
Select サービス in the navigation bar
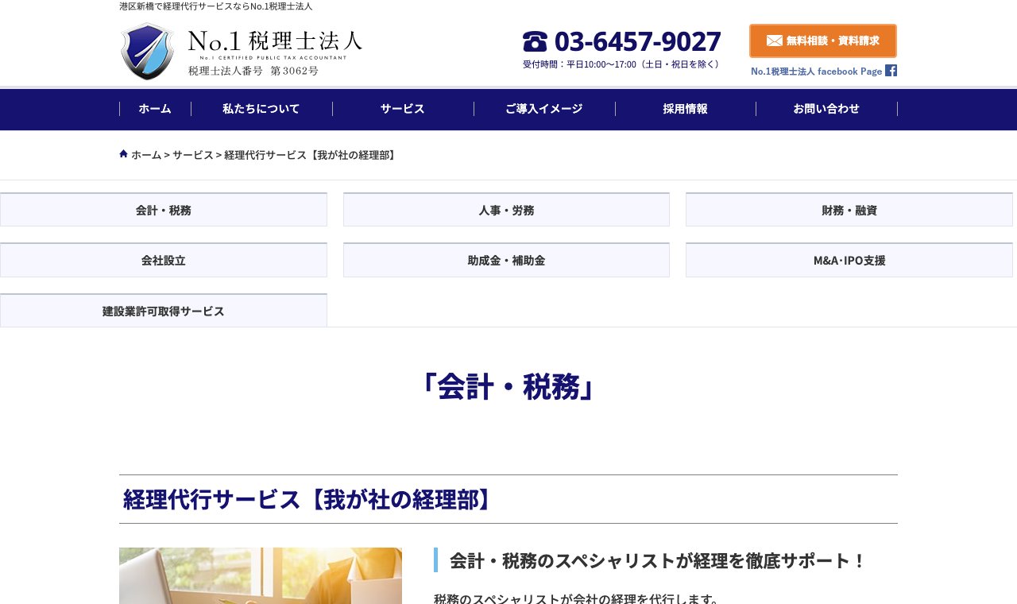coord(403,109)
